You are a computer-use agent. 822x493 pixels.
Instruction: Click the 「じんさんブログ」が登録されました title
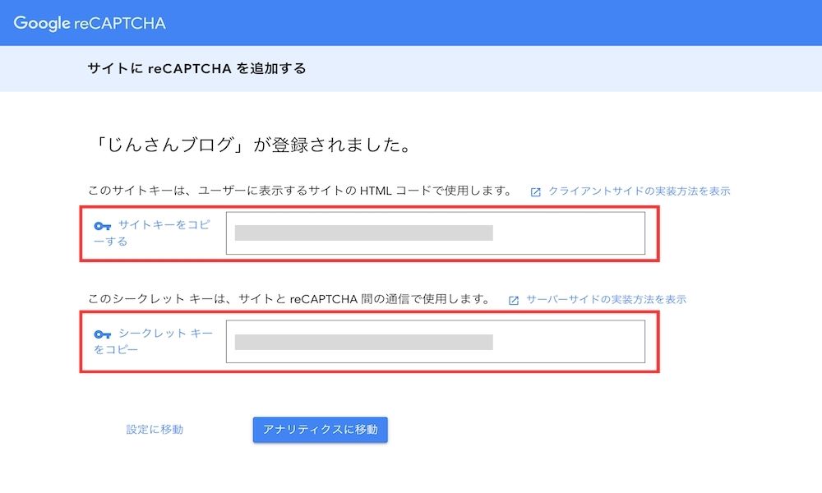coord(251,145)
